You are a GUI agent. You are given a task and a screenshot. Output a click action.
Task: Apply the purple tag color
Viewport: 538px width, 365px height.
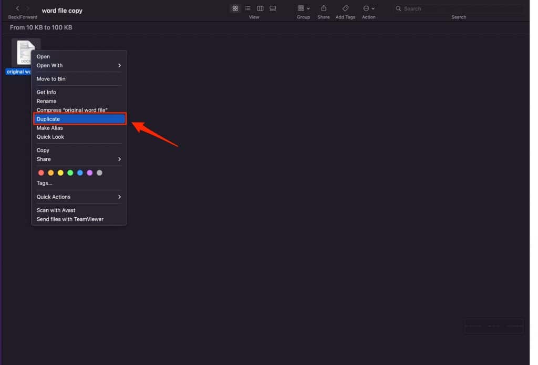pyautogui.click(x=89, y=173)
